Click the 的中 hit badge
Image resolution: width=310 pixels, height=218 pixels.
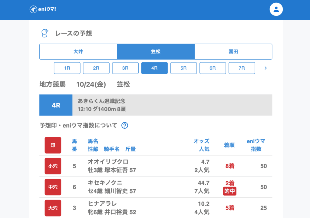click(229, 191)
